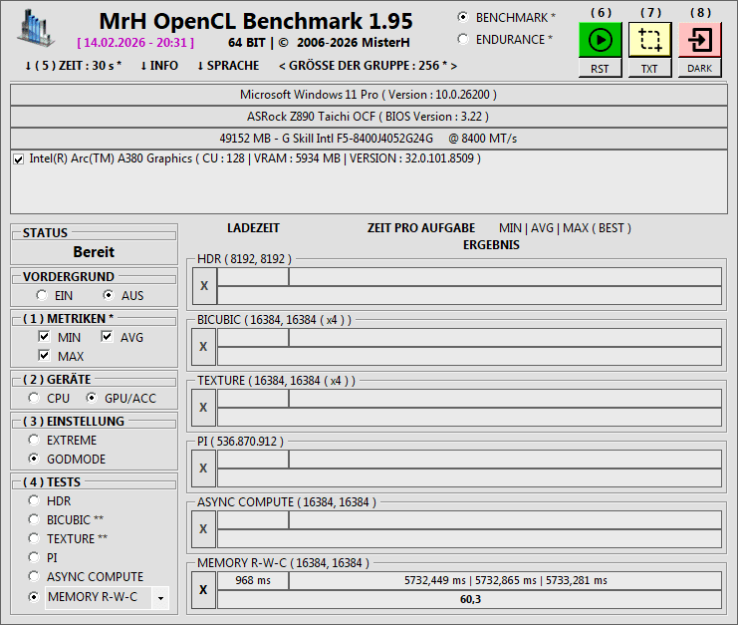The image size is (738, 625).
Task: Select the TEXTURE test
Action: coord(34,538)
